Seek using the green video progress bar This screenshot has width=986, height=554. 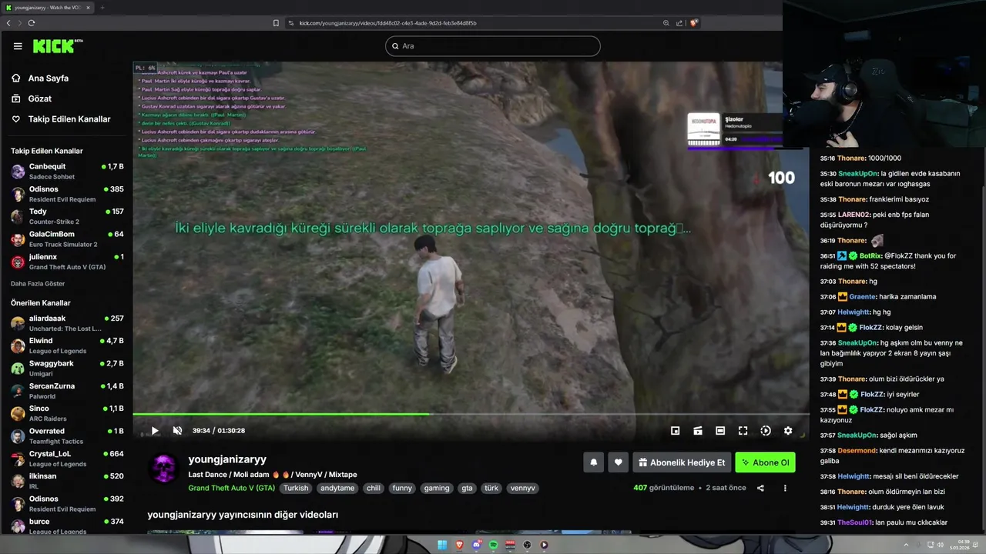(x=471, y=415)
